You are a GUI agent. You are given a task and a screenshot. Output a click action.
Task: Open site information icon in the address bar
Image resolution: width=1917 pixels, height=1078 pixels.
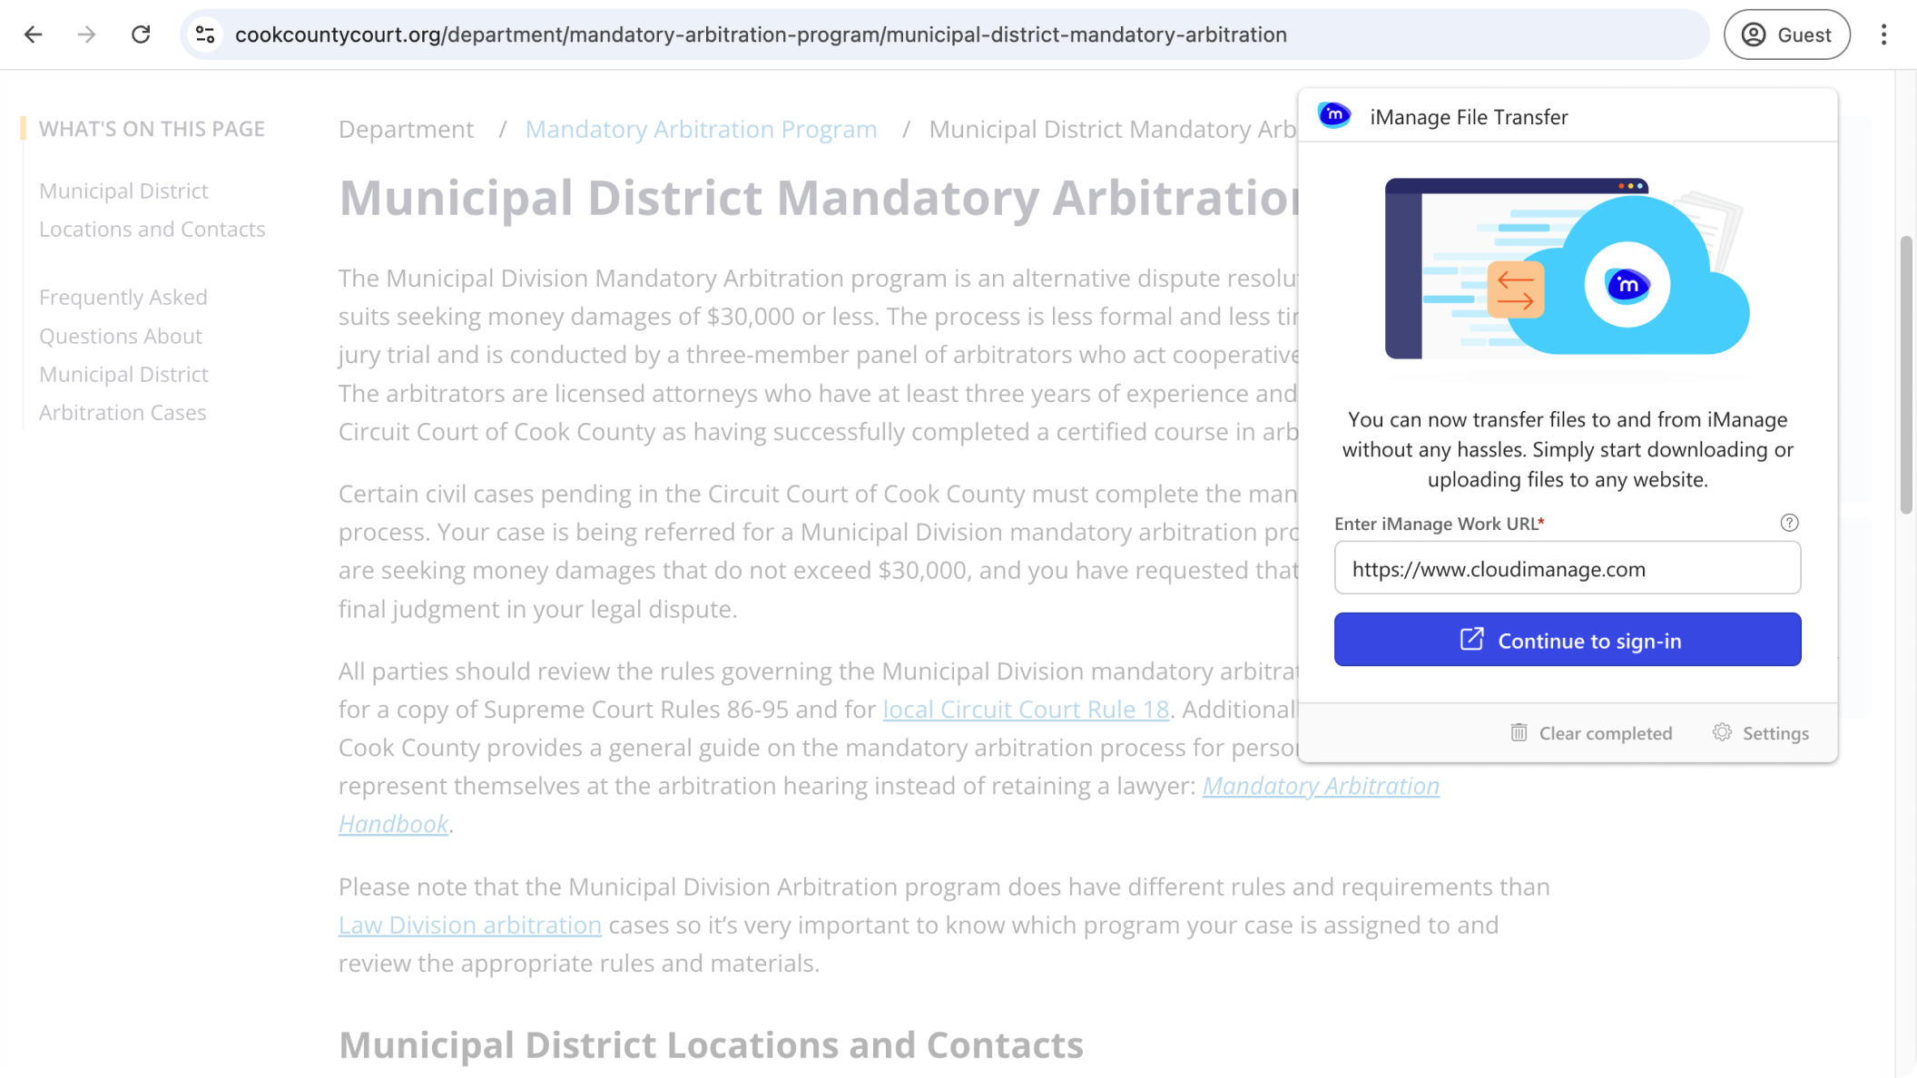(x=205, y=34)
